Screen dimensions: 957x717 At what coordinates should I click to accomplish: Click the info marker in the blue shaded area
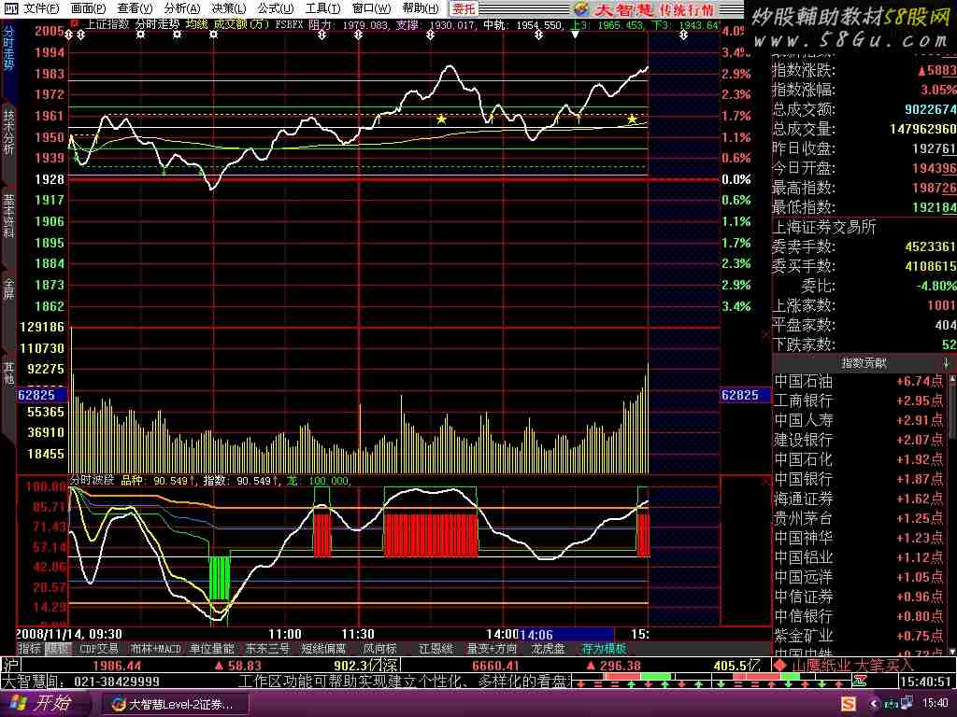click(x=683, y=35)
